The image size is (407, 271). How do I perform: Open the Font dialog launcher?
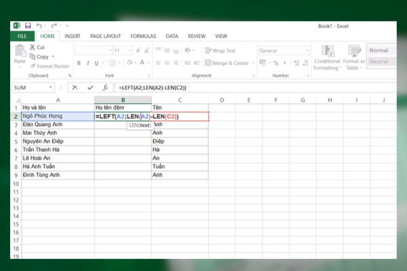coord(149,75)
